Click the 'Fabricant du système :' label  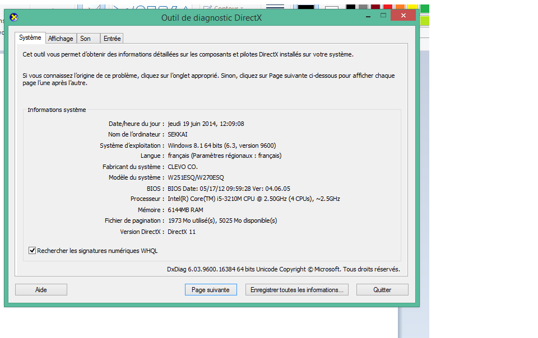point(133,167)
